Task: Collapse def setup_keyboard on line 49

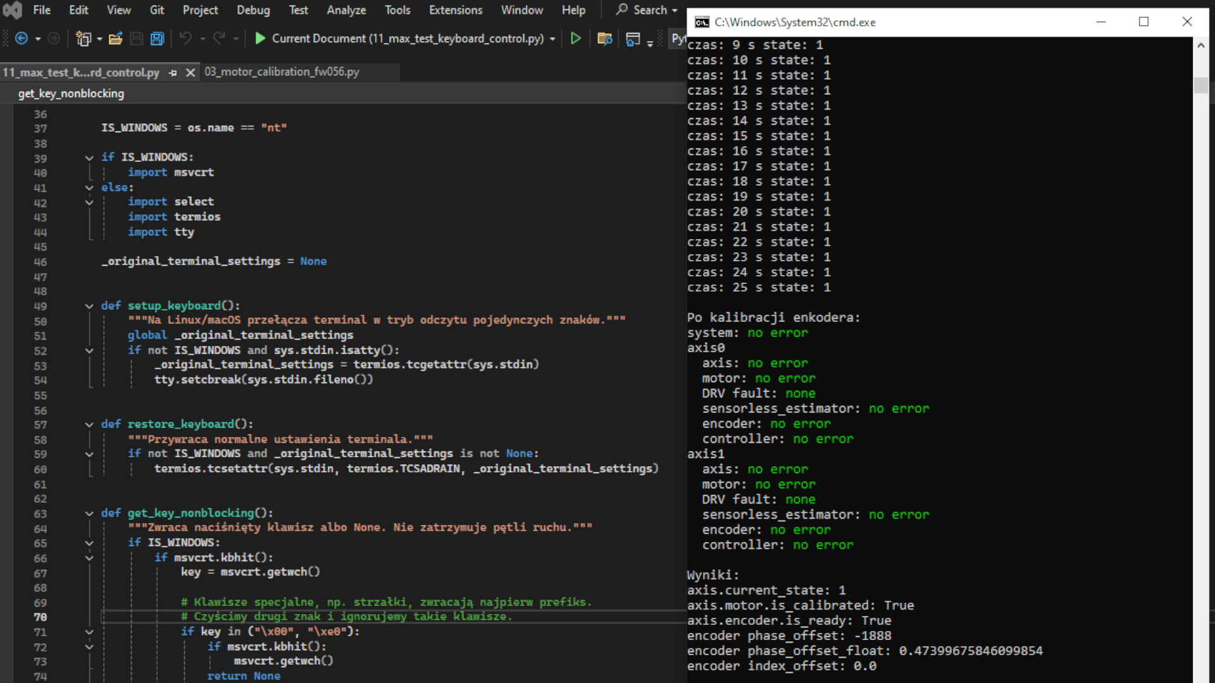Action: coord(89,306)
